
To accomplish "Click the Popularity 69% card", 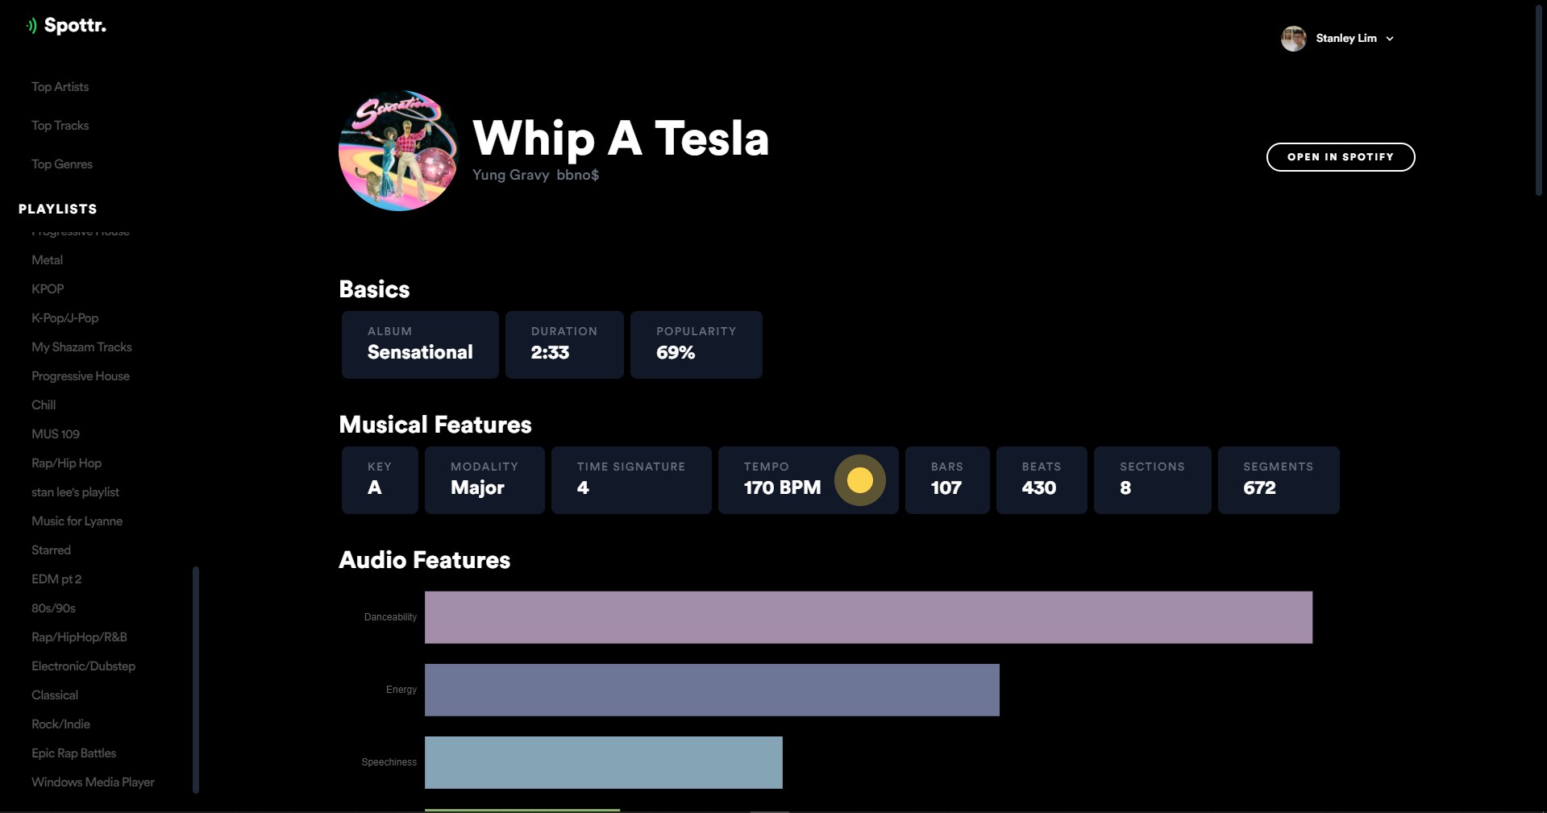I will [x=697, y=345].
